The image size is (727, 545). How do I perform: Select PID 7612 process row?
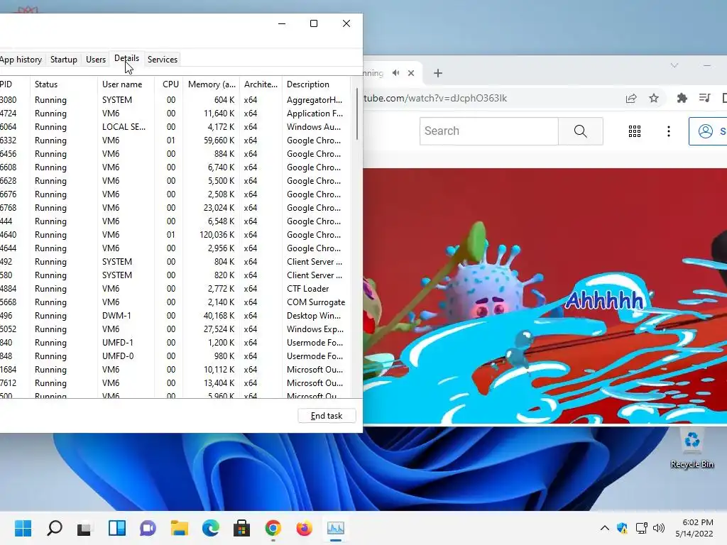(x=175, y=382)
